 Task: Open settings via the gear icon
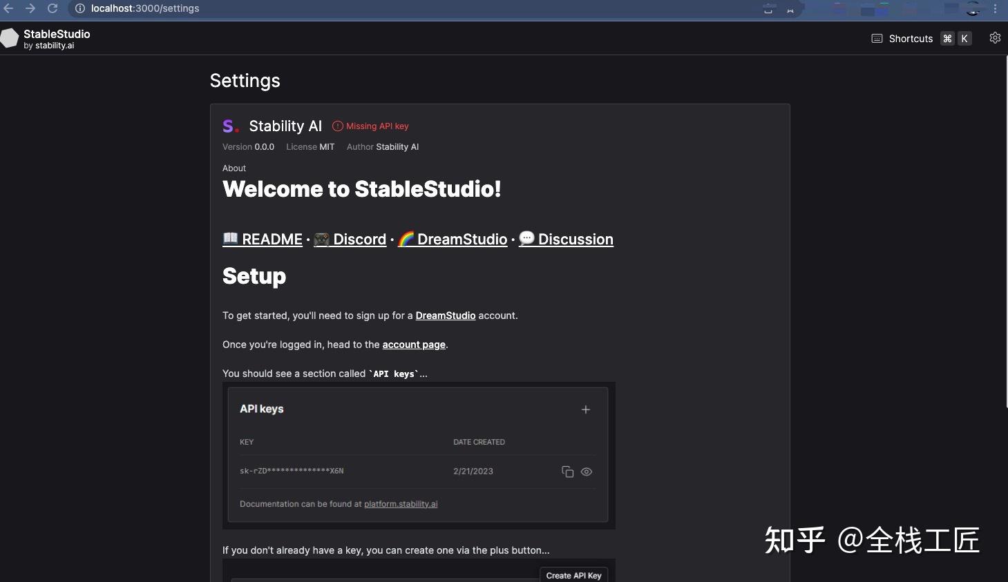[995, 38]
